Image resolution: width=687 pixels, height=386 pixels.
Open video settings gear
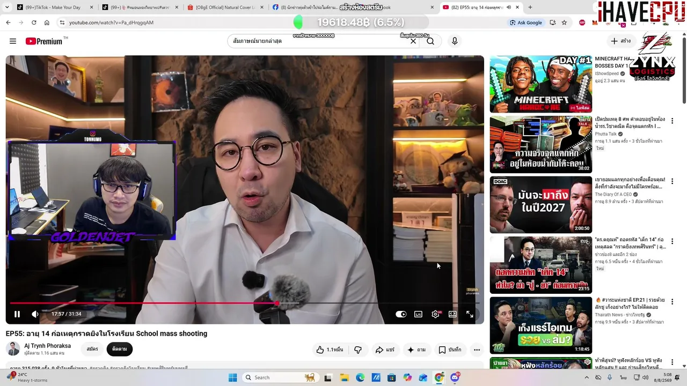point(435,314)
